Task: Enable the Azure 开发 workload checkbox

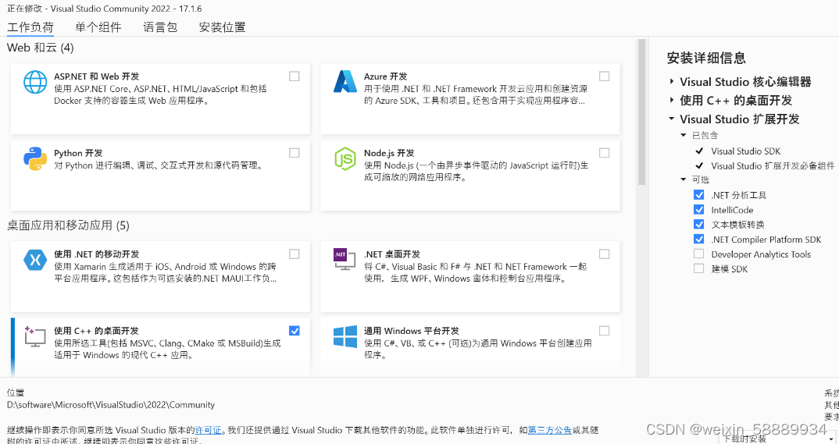Action: (x=604, y=76)
